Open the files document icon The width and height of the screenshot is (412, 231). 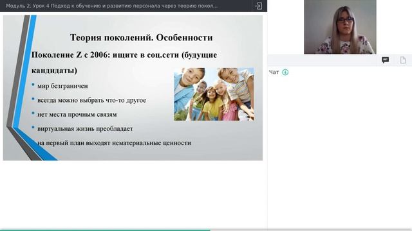pos(403,60)
